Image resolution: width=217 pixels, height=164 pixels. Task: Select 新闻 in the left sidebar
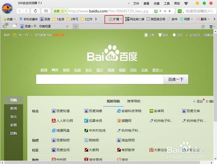[13, 108]
